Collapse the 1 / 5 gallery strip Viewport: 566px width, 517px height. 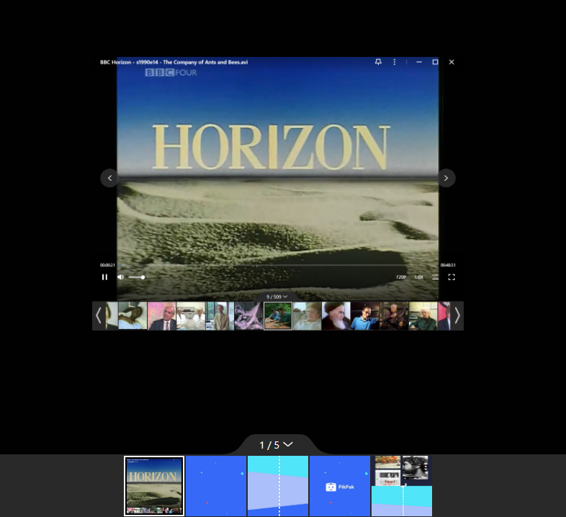click(277, 445)
